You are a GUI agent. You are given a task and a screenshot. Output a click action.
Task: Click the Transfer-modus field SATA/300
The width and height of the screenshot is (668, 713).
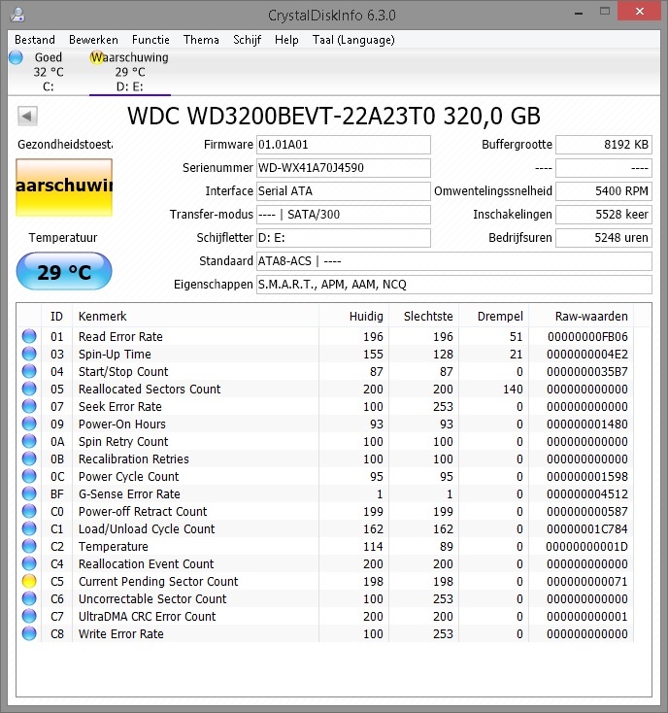[344, 214]
